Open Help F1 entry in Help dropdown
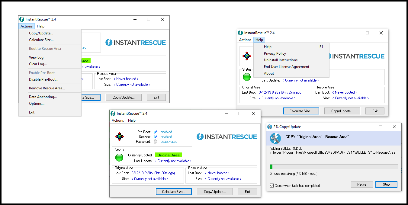Screen dimensions: 408x205 (291, 47)
